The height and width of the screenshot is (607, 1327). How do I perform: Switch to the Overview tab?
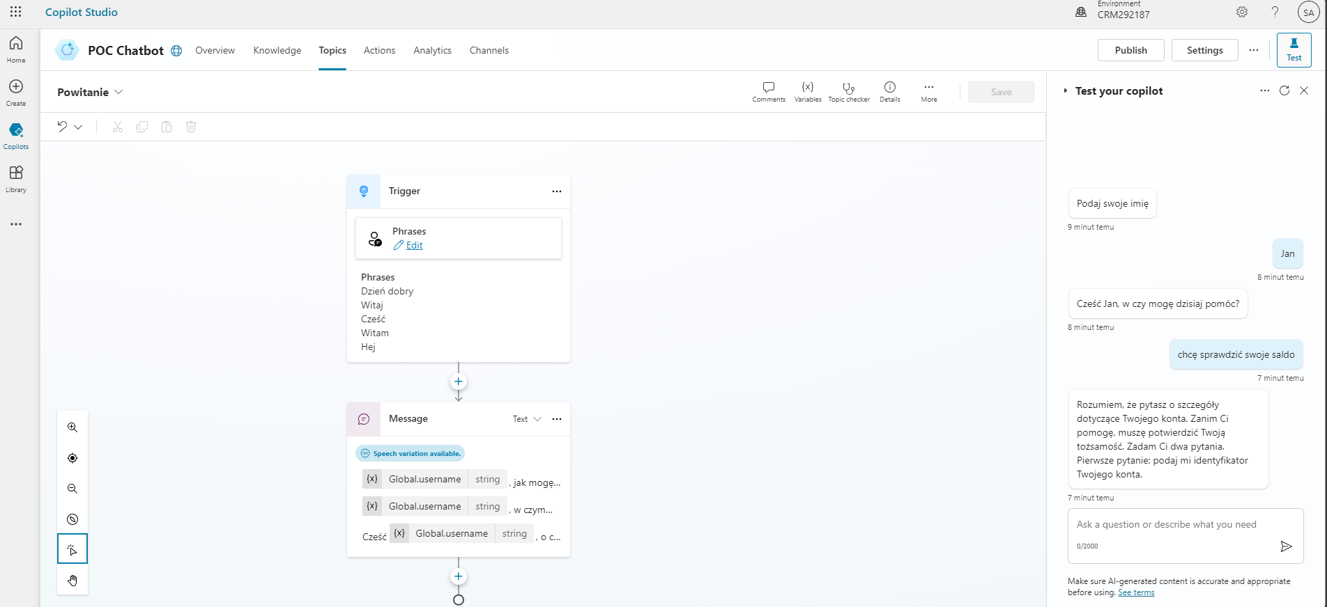(x=215, y=50)
